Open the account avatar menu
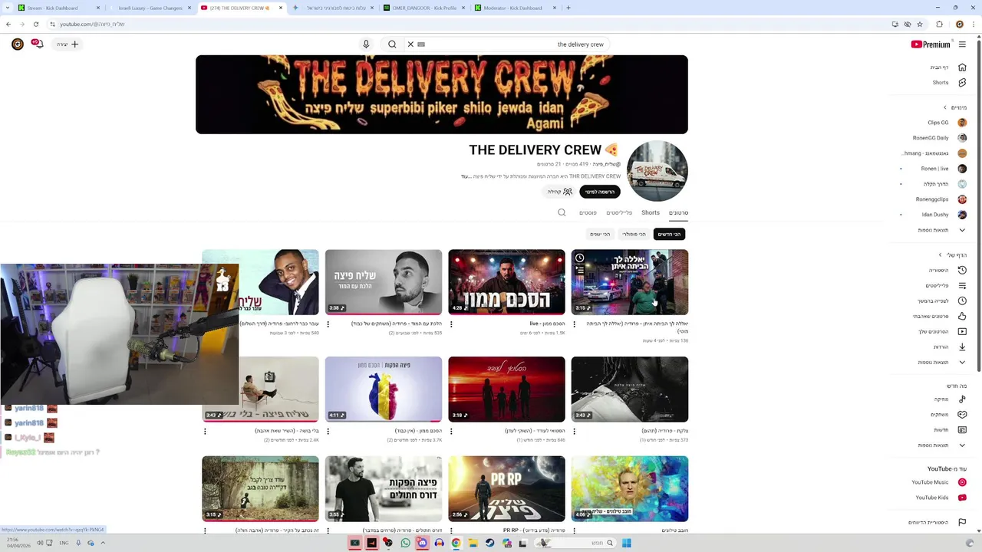The image size is (982, 552). (x=18, y=44)
